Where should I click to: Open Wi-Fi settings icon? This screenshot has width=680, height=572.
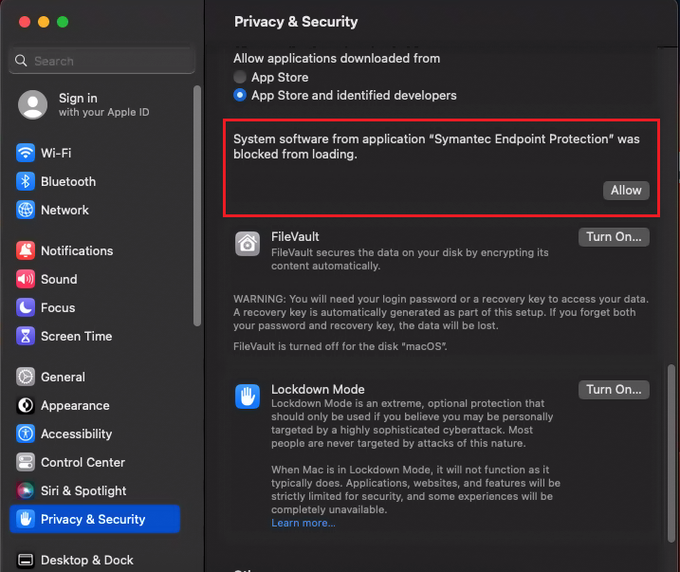point(26,153)
